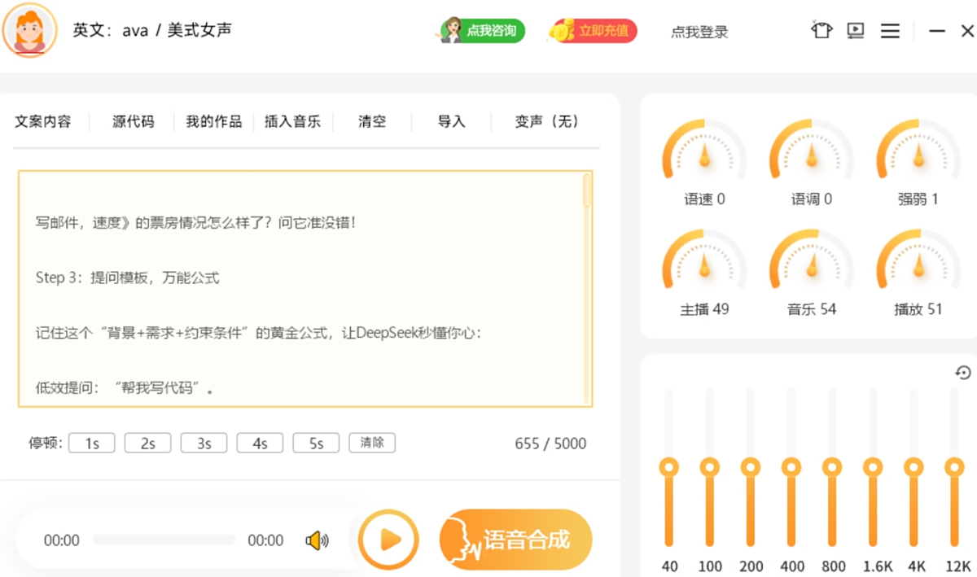Screen dimensions: 977x577
Task: Mute the volume speaker icon
Action: point(317,540)
